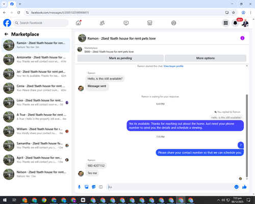Click the browser address bar
The height and width of the screenshot is (204, 255).
point(126,13)
